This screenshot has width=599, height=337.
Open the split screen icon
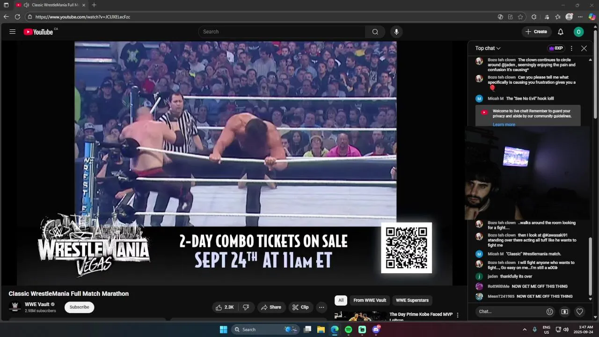click(511, 17)
